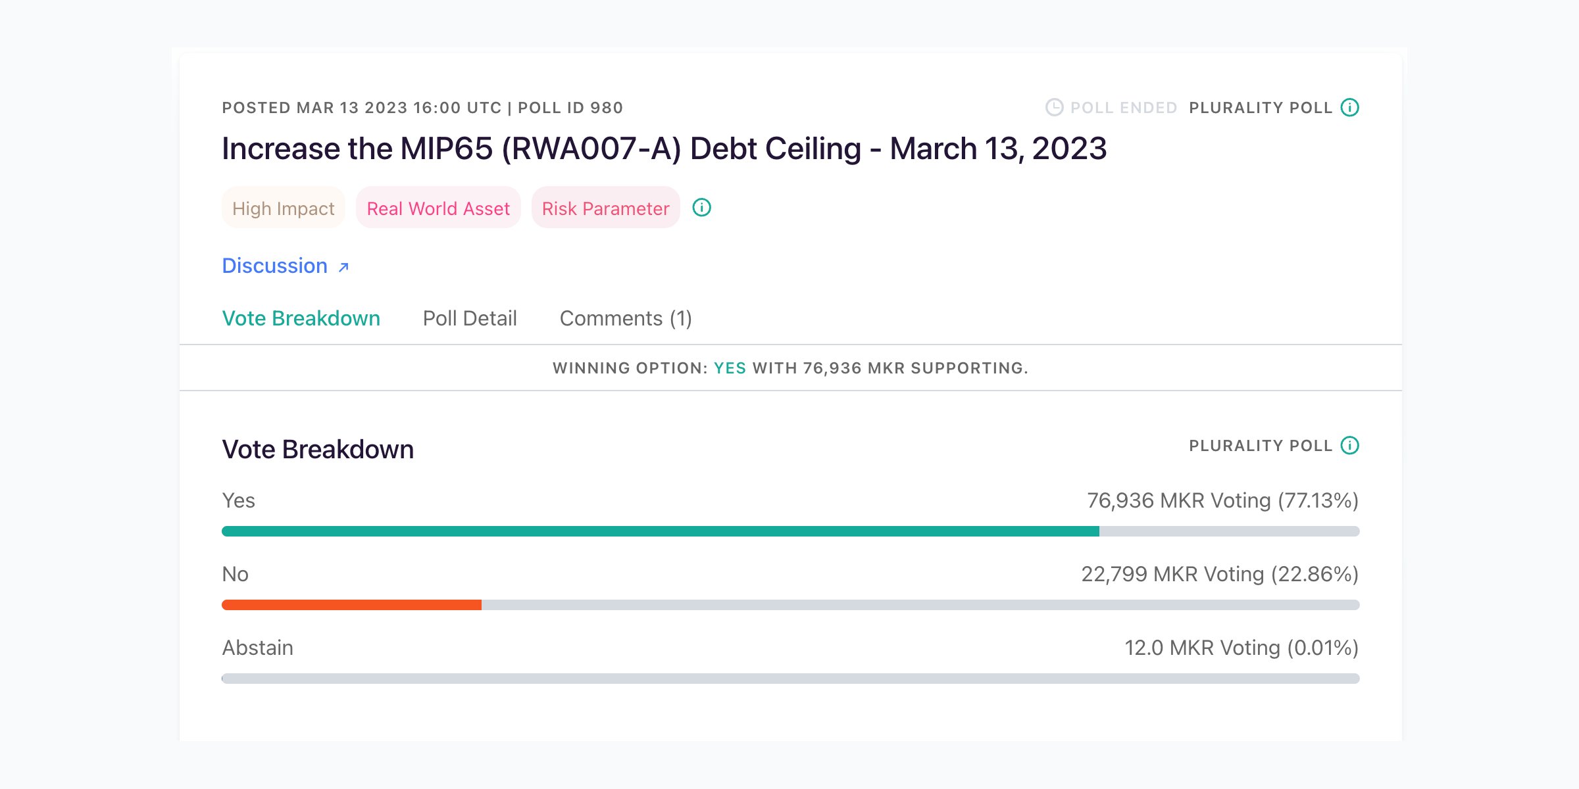The image size is (1579, 789).
Task: Select the Real World Asset tag
Action: (x=438, y=208)
